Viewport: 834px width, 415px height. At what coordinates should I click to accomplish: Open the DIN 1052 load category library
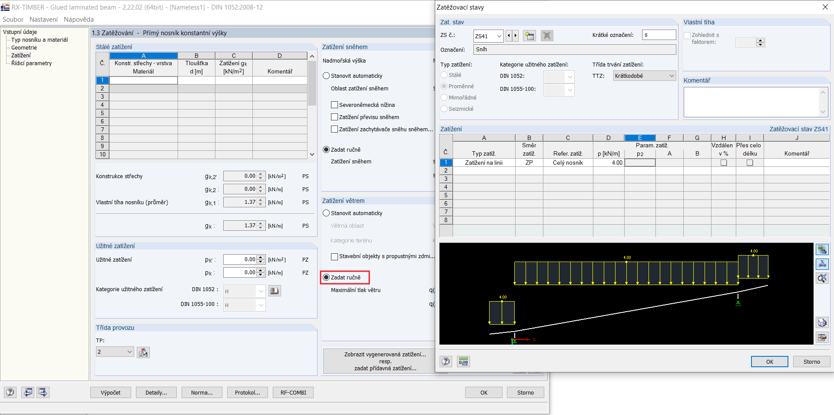click(275, 291)
